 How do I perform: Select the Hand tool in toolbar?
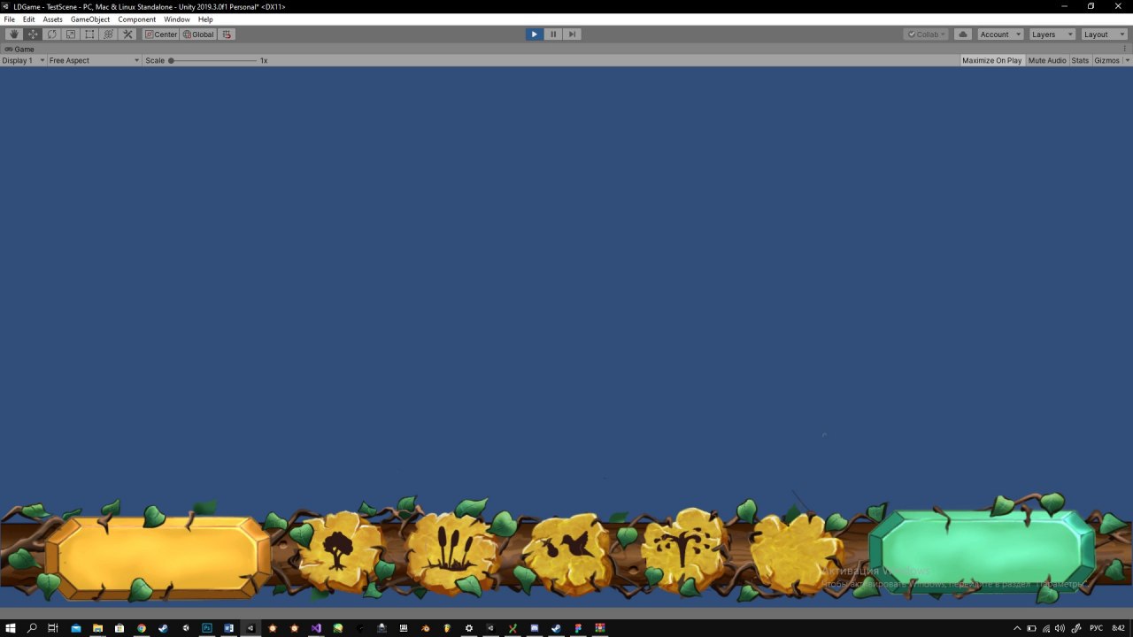14,35
